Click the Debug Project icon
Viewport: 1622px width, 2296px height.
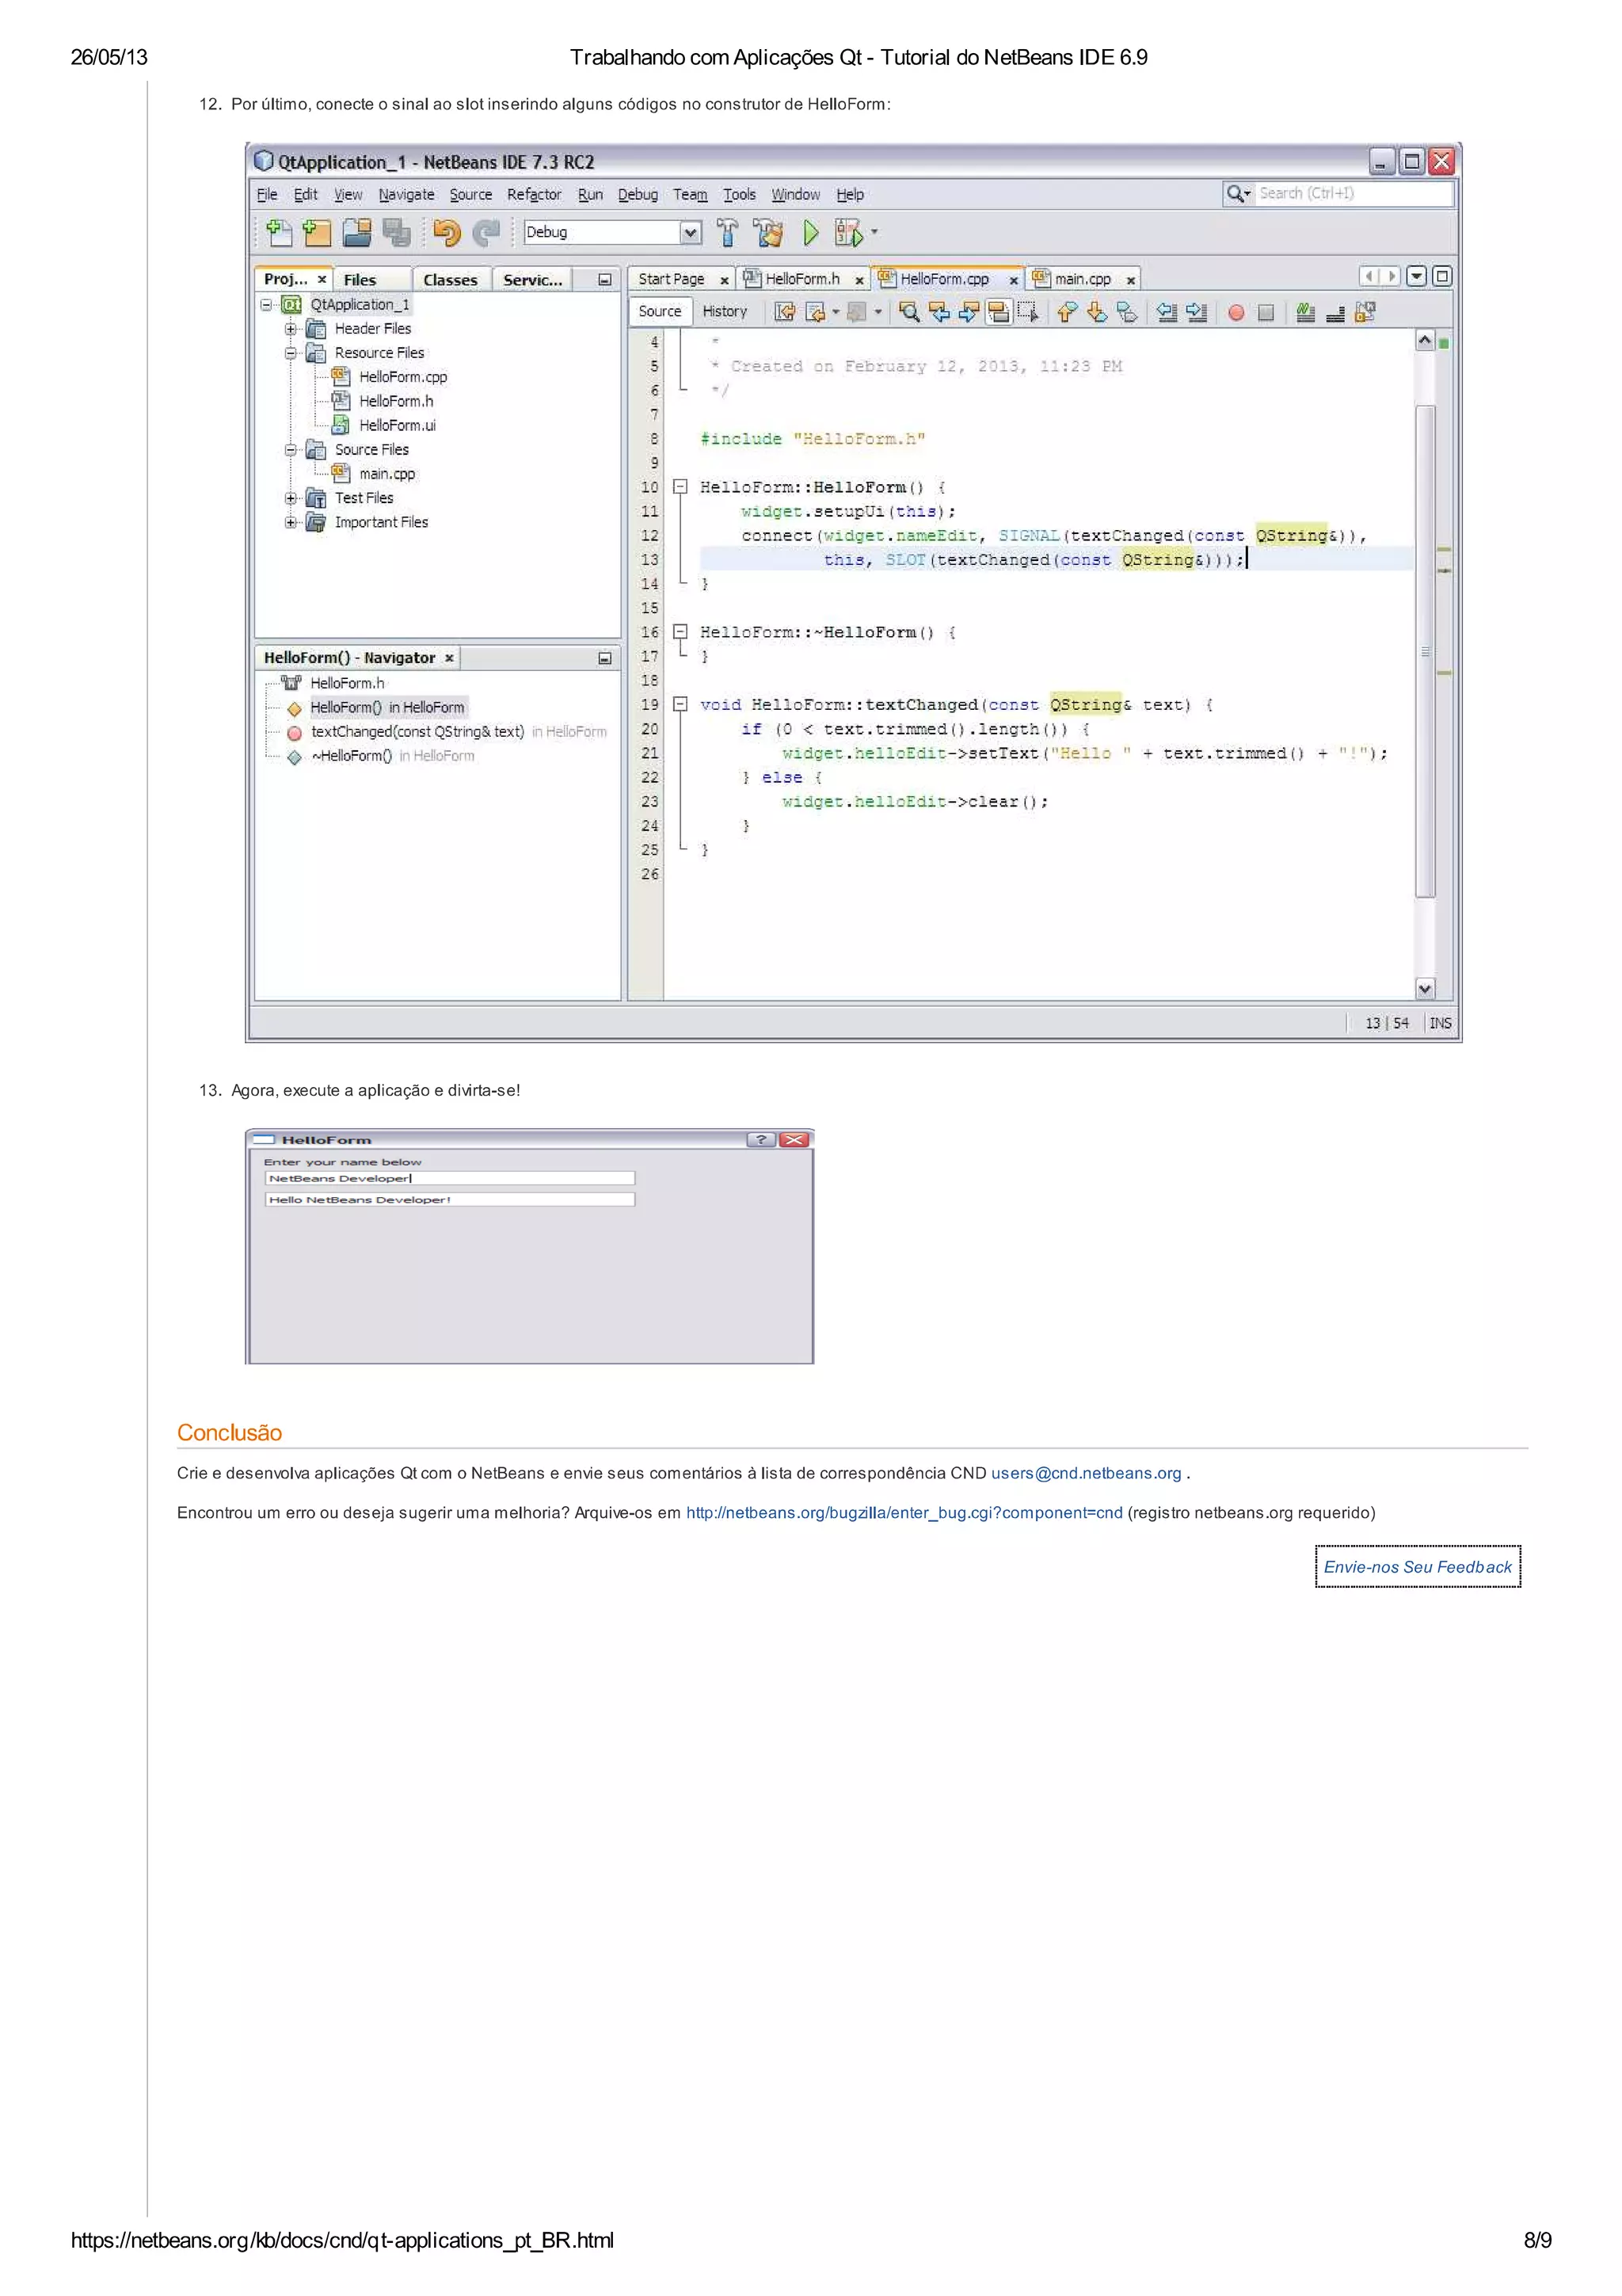pos(848,233)
